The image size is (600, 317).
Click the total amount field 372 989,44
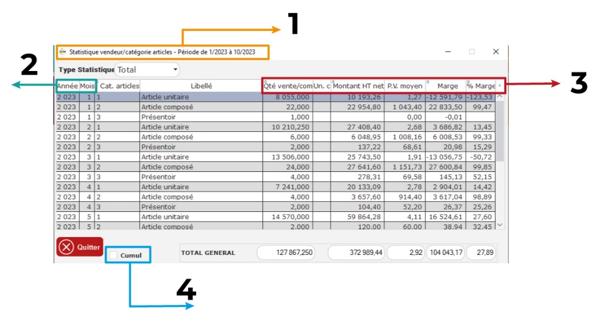pos(356,253)
